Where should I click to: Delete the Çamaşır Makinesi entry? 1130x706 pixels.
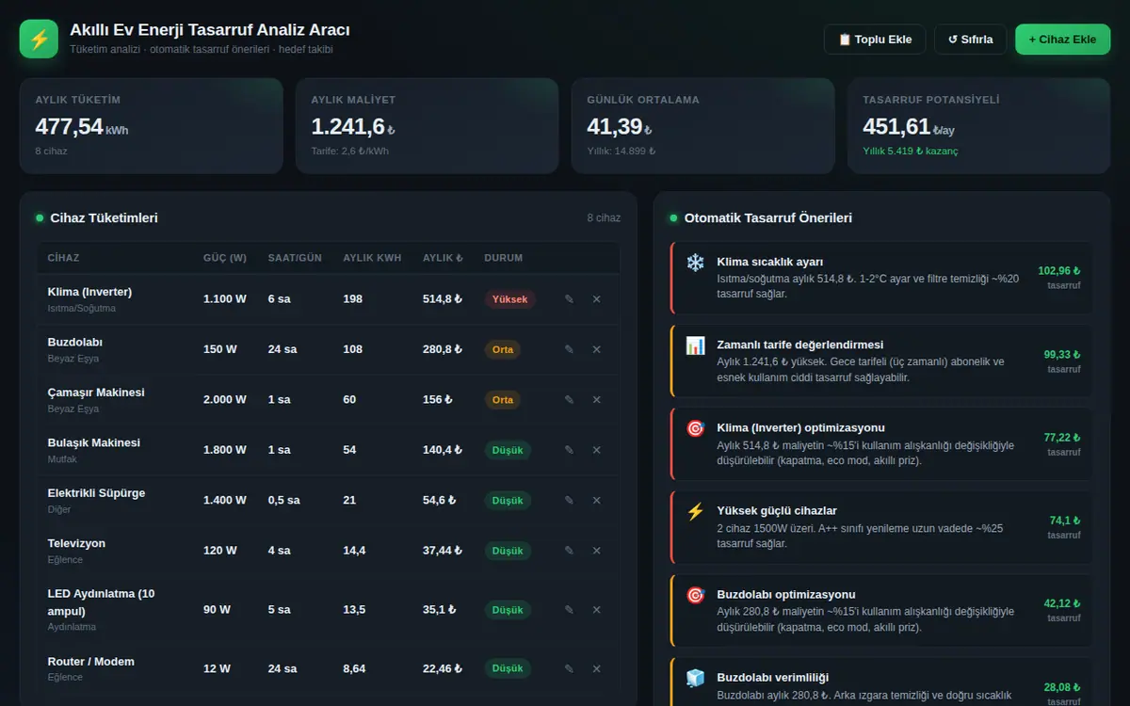click(596, 400)
